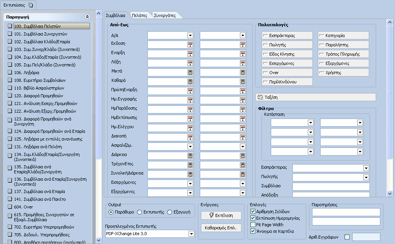The width and height of the screenshot is (395, 244).
Task: Click the Καθαρισμός Επιλ. button
Action: click(x=221, y=228)
